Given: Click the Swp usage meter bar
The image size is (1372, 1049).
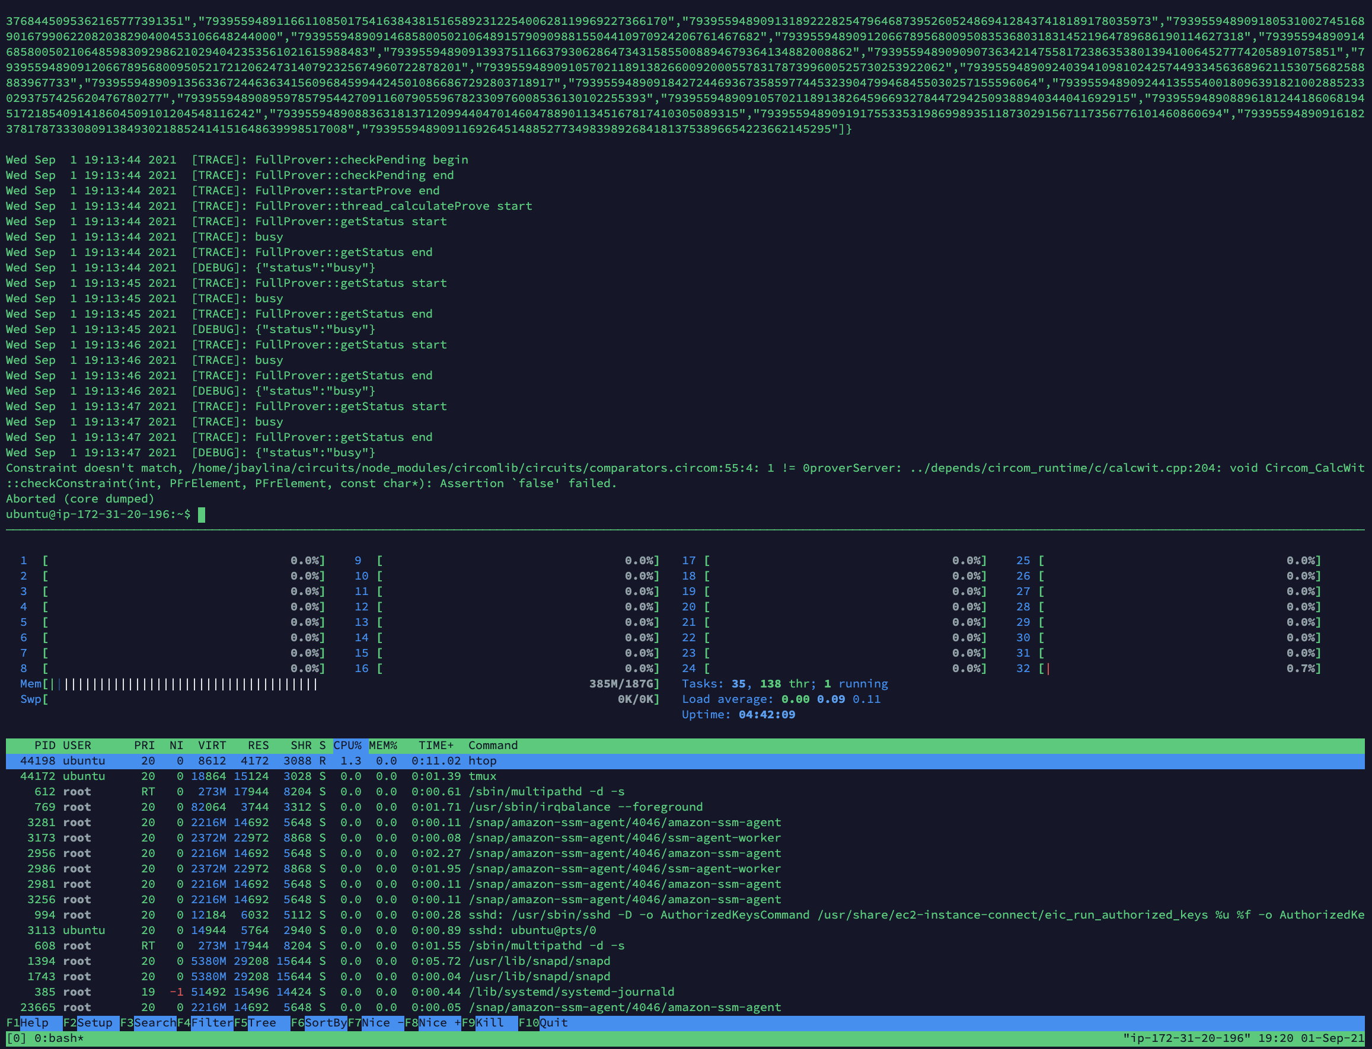Looking at the screenshot, I should pos(340,699).
